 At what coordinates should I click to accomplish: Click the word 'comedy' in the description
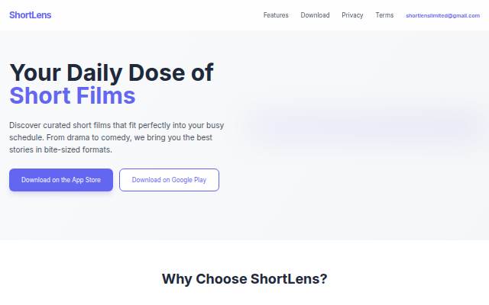click(x=121, y=137)
